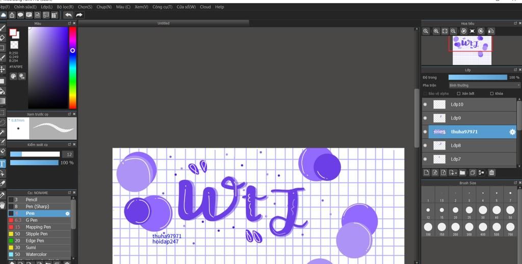Open the color palette icon in Màu panel
Screen dimensions: 522x264
[x=13, y=76]
